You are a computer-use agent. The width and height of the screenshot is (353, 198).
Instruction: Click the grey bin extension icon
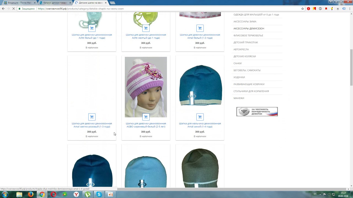click(x=338, y=9)
